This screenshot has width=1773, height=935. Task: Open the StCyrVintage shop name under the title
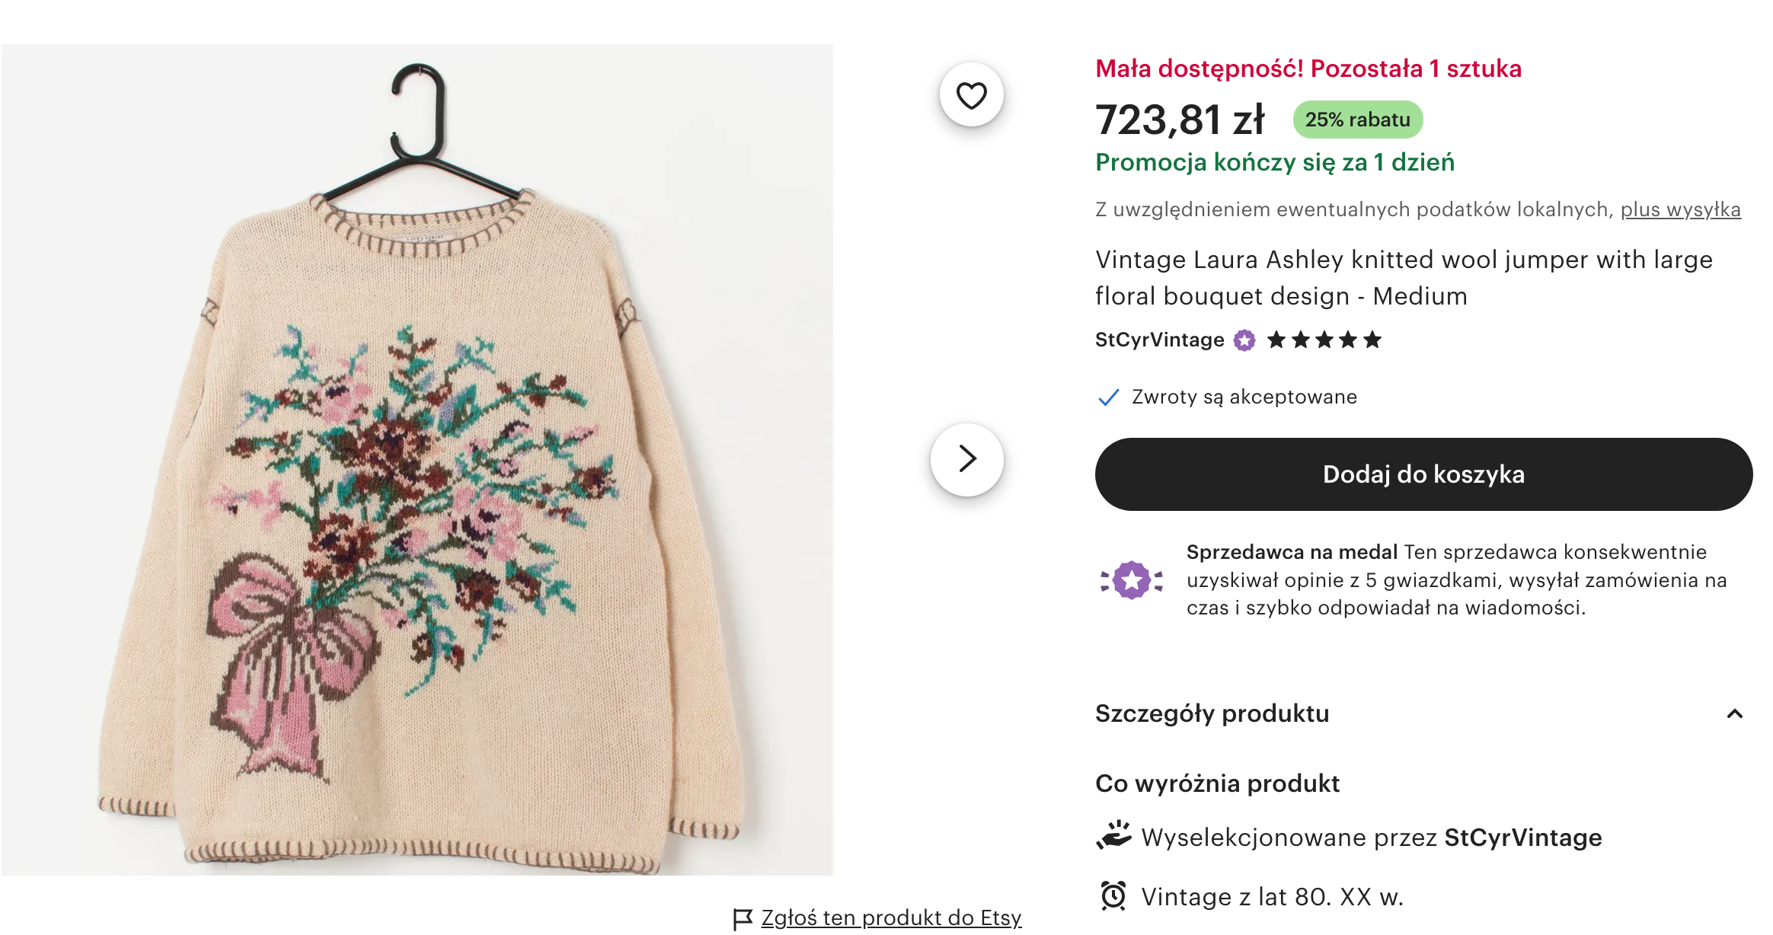[x=1159, y=340]
